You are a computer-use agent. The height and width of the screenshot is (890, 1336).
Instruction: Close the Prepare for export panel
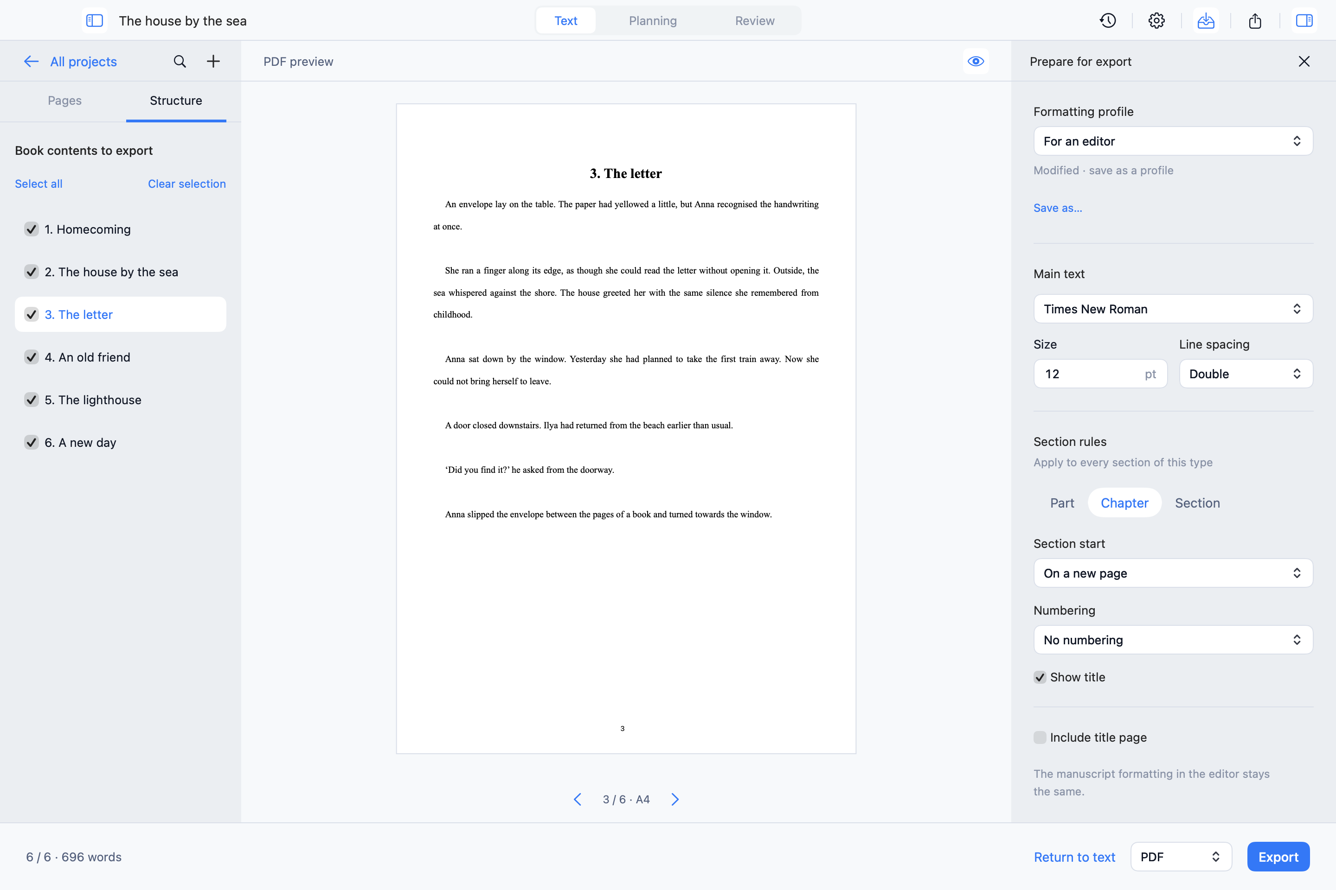(1304, 61)
